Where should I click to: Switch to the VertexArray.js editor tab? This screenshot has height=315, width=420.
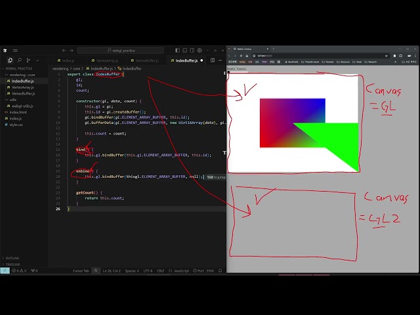(x=105, y=60)
